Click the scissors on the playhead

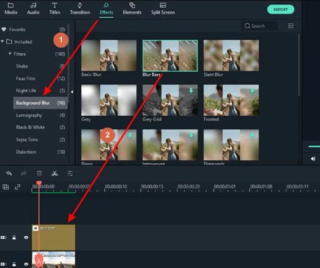(39, 261)
